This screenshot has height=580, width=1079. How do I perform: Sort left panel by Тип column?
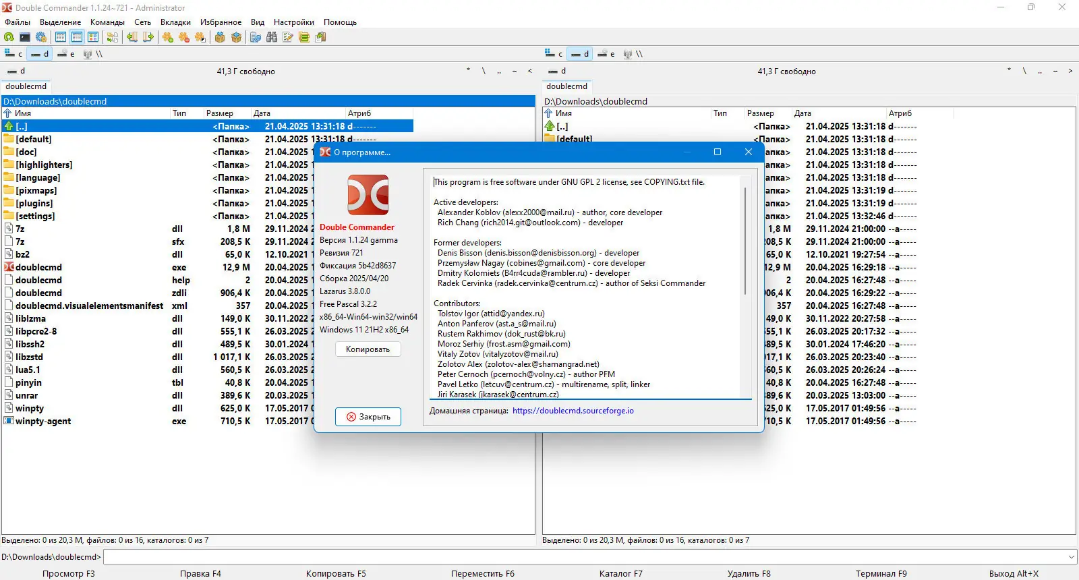click(187, 113)
